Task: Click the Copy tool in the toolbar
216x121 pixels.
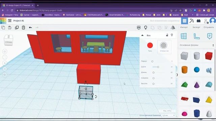Action: coord(3,28)
